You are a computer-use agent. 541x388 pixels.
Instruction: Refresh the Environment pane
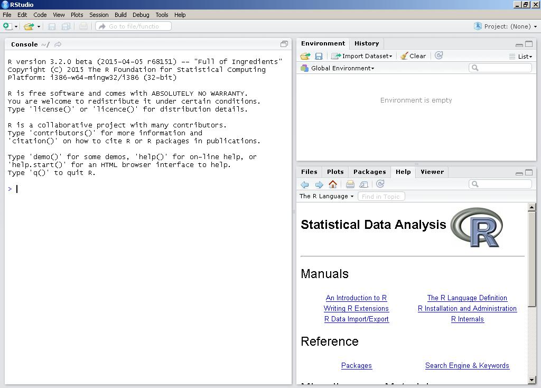coord(439,56)
